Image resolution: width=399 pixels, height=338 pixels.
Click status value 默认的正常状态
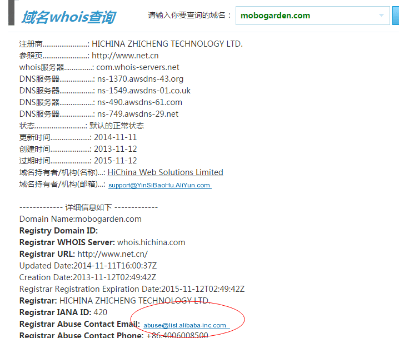click(117, 126)
